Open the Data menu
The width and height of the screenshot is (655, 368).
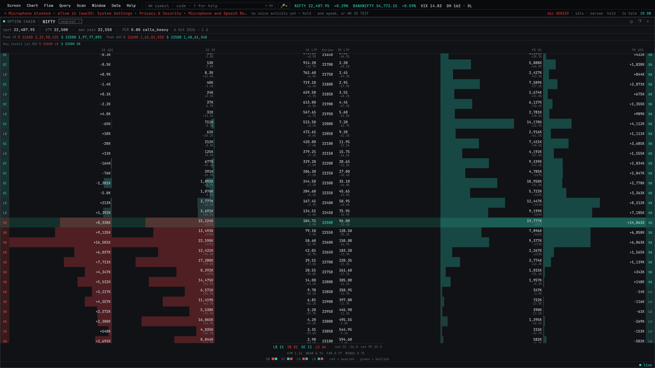116,6
